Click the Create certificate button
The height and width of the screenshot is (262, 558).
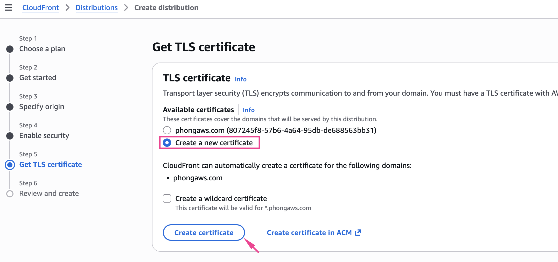pyautogui.click(x=204, y=233)
